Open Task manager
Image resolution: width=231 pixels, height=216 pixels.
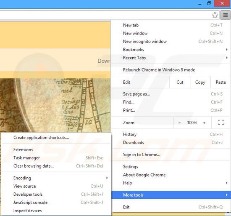(x=56, y=157)
